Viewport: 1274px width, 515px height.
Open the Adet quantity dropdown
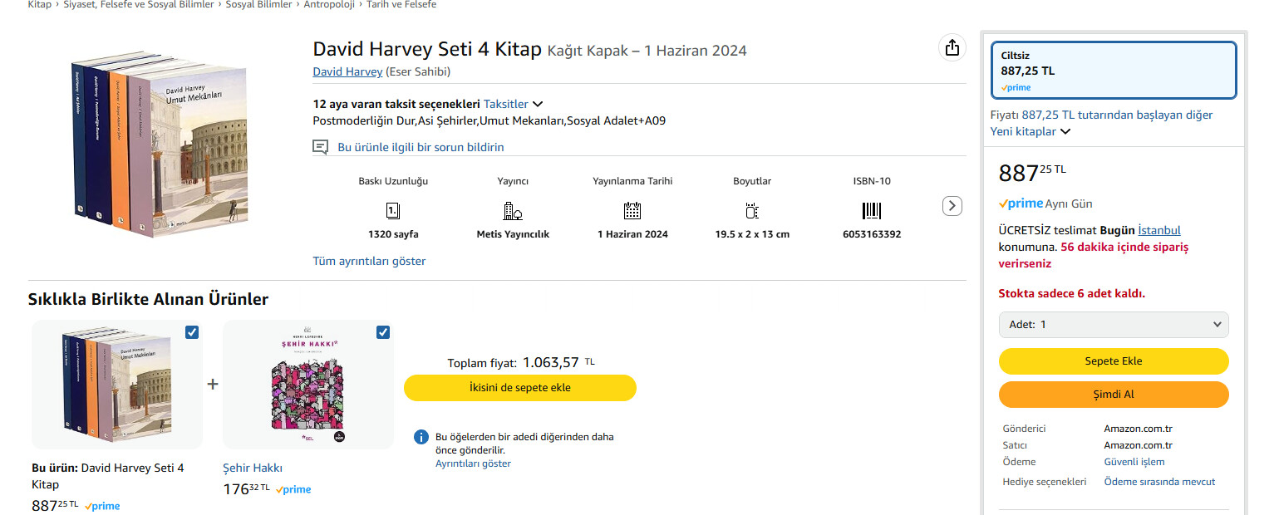[1114, 325]
